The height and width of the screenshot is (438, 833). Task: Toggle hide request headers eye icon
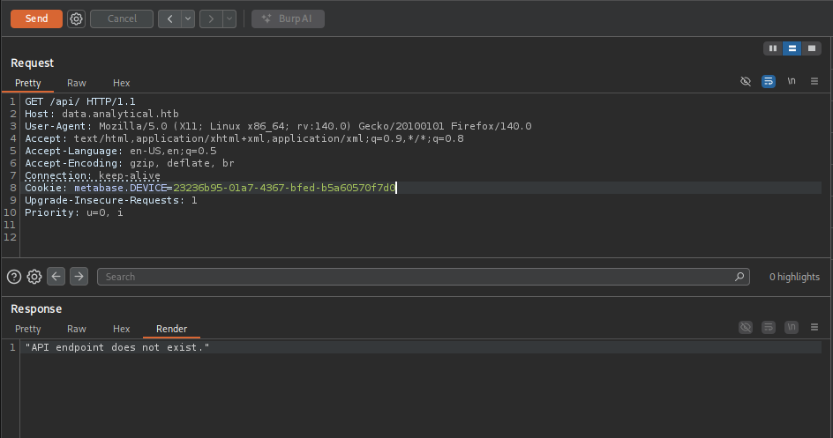coord(746,81)
